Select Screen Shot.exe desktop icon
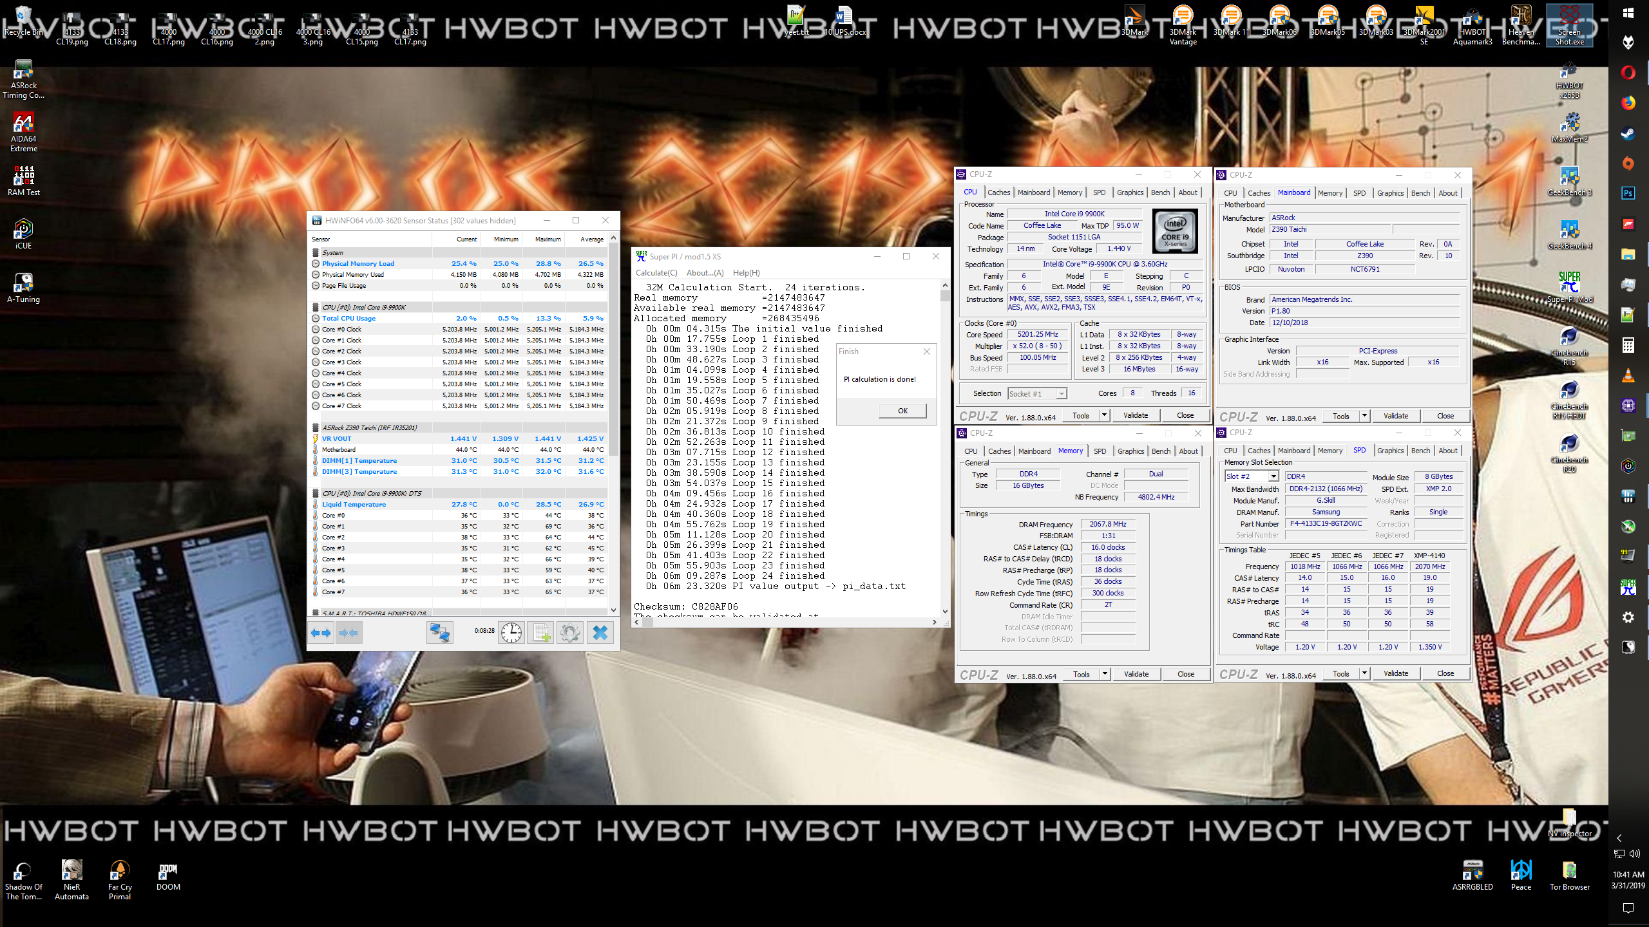Screen dimensions: 1649x927 point(1570,26)
